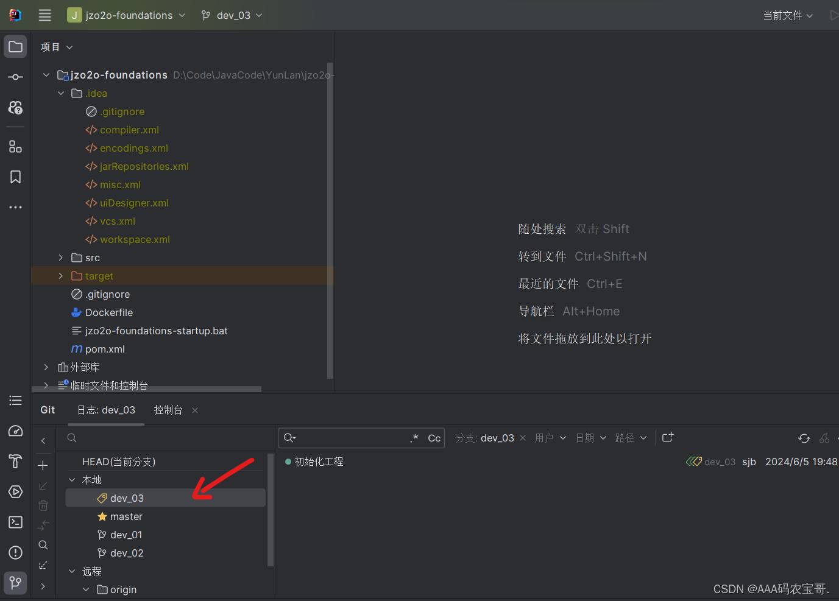Image resolution: width=839 pixels, height=601 pixels.
Task: Open the Terminal tool window icon
Action: pyautogui.click(x=16, y=522)
